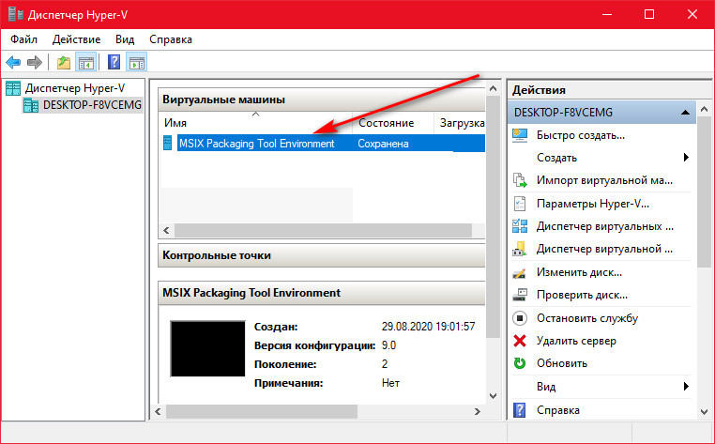The width and height of the screenshot is (715, 444).
Task: Click Удалить сервер action
Action: pyautogui.click(x=576, y=341)
